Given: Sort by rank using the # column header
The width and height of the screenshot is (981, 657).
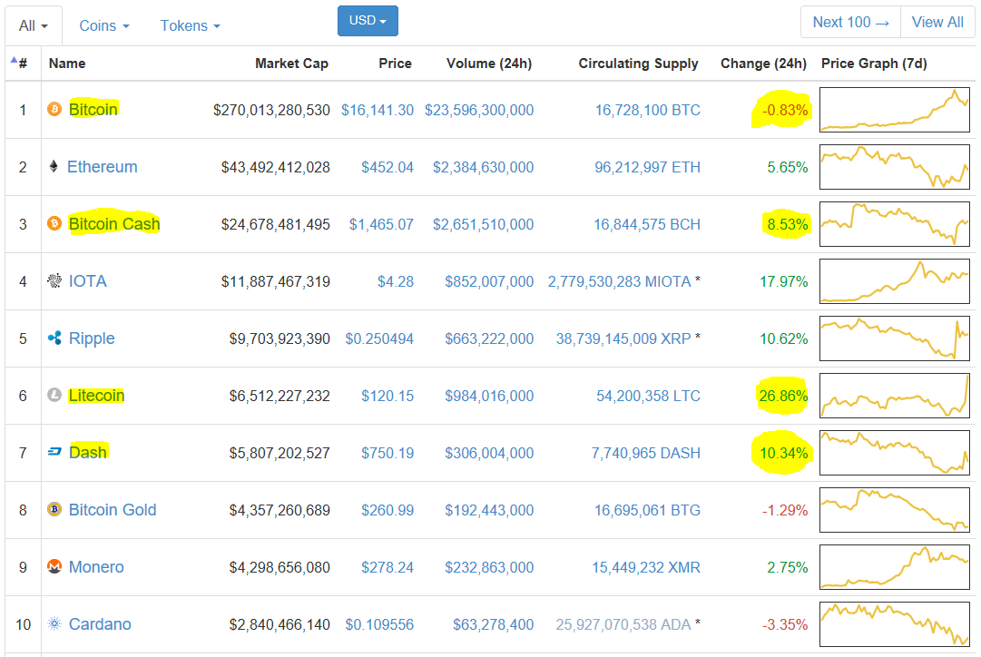Looking at the screenshot, I should [23, 64].
